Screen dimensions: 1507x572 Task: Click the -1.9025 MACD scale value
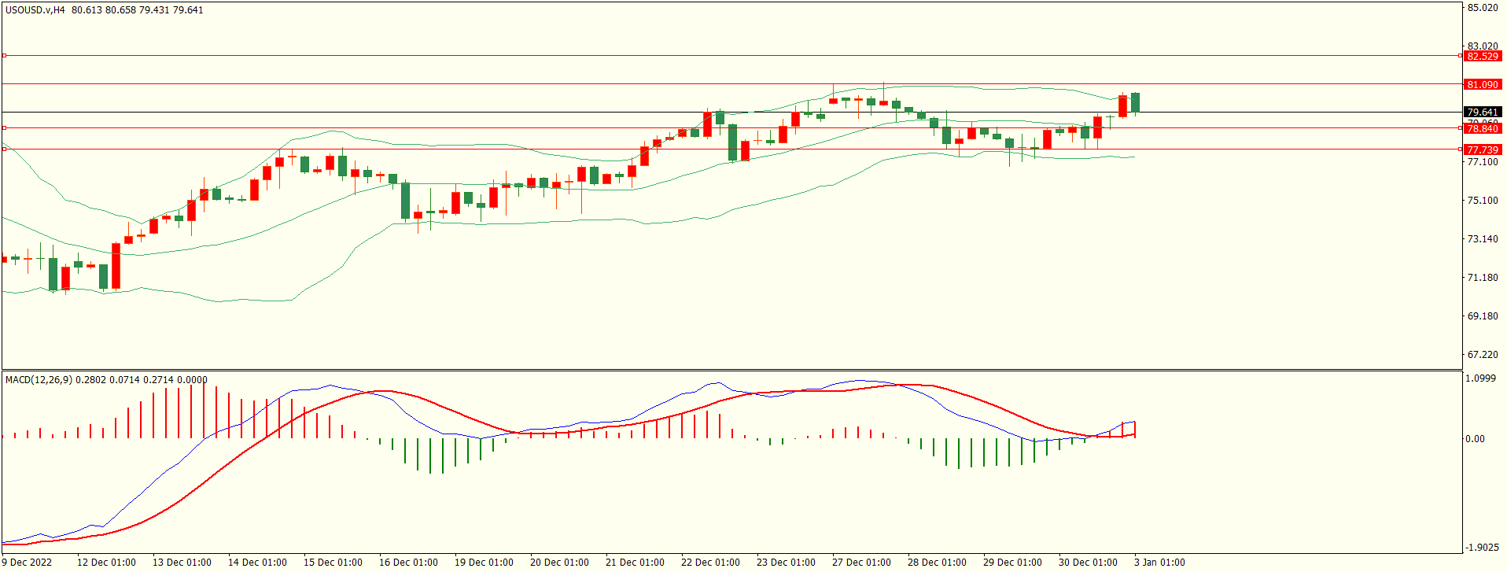point(1480,548)
